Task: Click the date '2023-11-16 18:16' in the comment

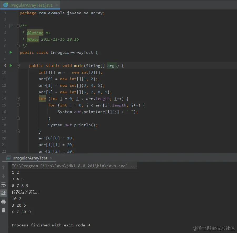Action: click(60, 39)
